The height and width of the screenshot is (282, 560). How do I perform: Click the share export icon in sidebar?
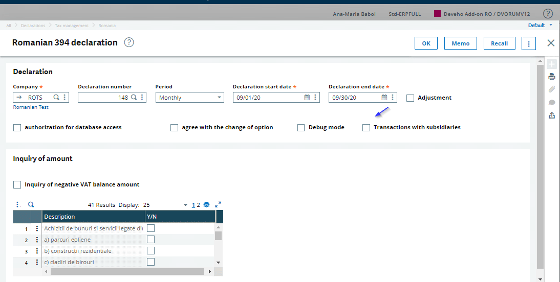pos(552,115)
